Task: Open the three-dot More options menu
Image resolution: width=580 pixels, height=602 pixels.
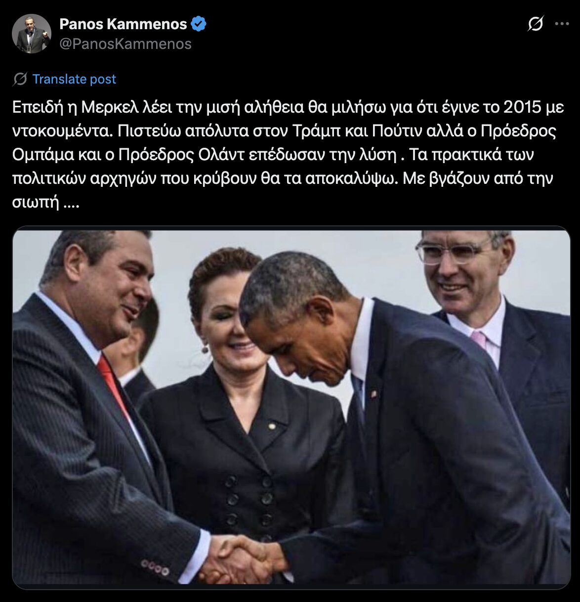Action: (x=562, y=24)
